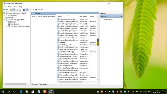The width and height of the screenshot is (167, 94).
Task: Collapse the Services section in Actions pane
Action: (x=121, y=16)
